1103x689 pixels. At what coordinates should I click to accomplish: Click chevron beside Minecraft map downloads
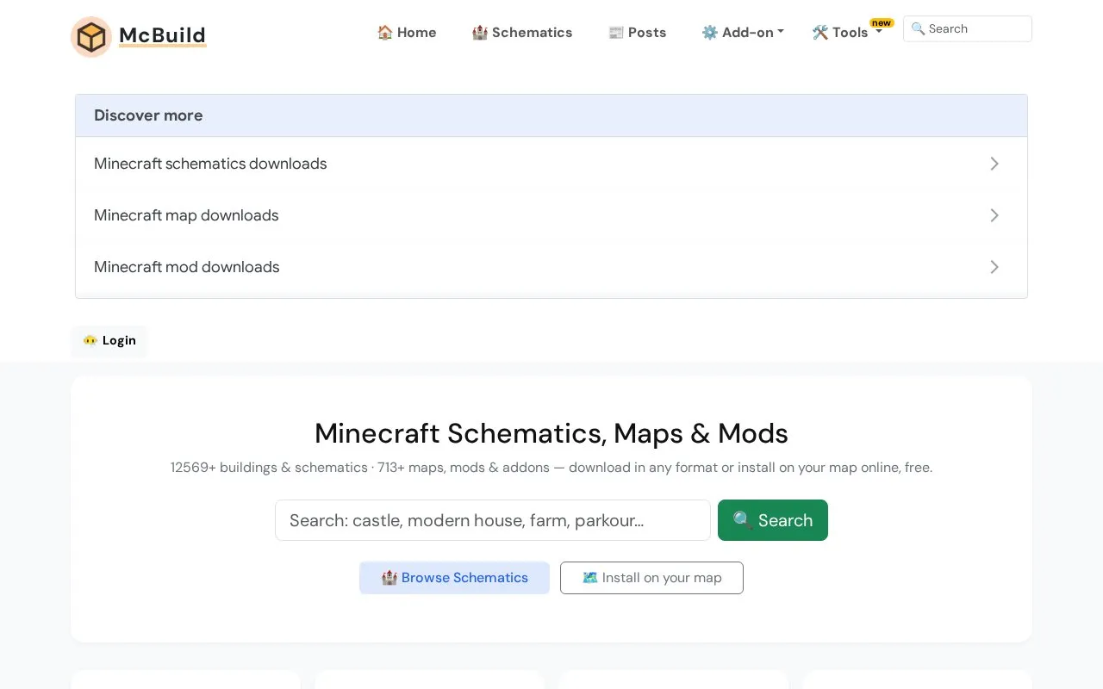tap(994, 215)
